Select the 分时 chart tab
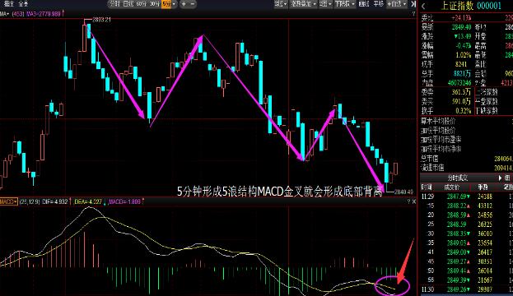 [x=114, y=4]
